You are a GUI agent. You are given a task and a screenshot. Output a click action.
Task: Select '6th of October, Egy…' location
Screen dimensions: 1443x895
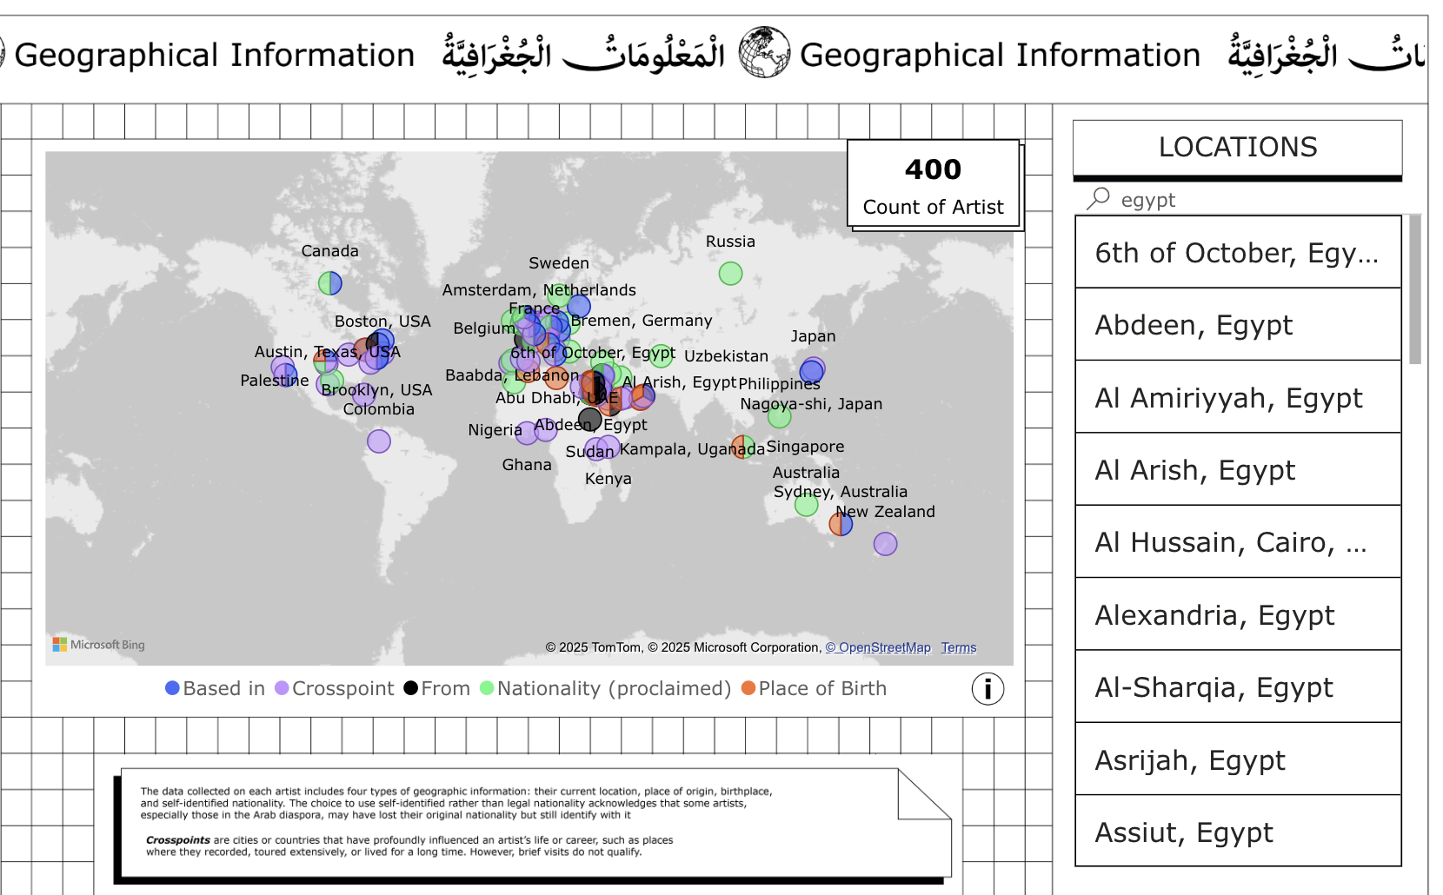coord(1238,252)
